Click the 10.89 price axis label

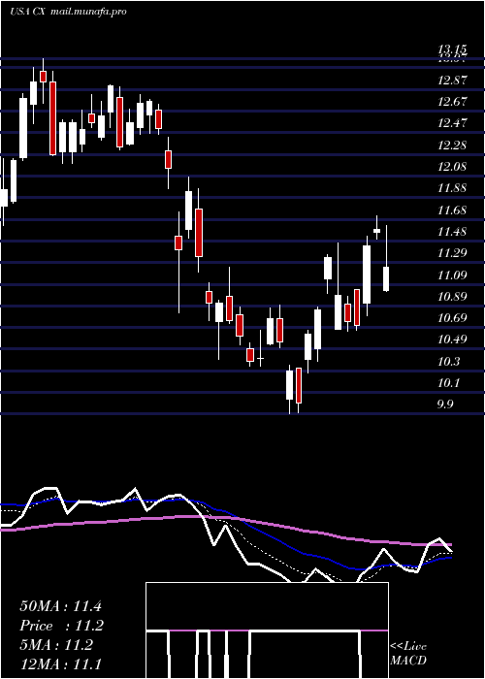click(x=453, y=297)
